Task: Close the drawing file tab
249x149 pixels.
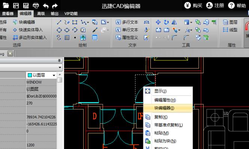Action: pos(10,53)
